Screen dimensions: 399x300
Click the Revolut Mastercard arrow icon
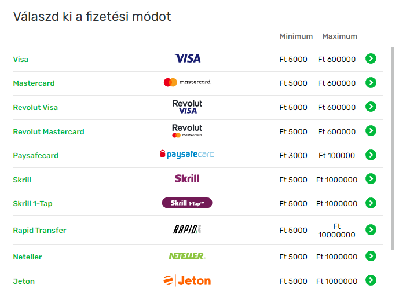[371, 131]
